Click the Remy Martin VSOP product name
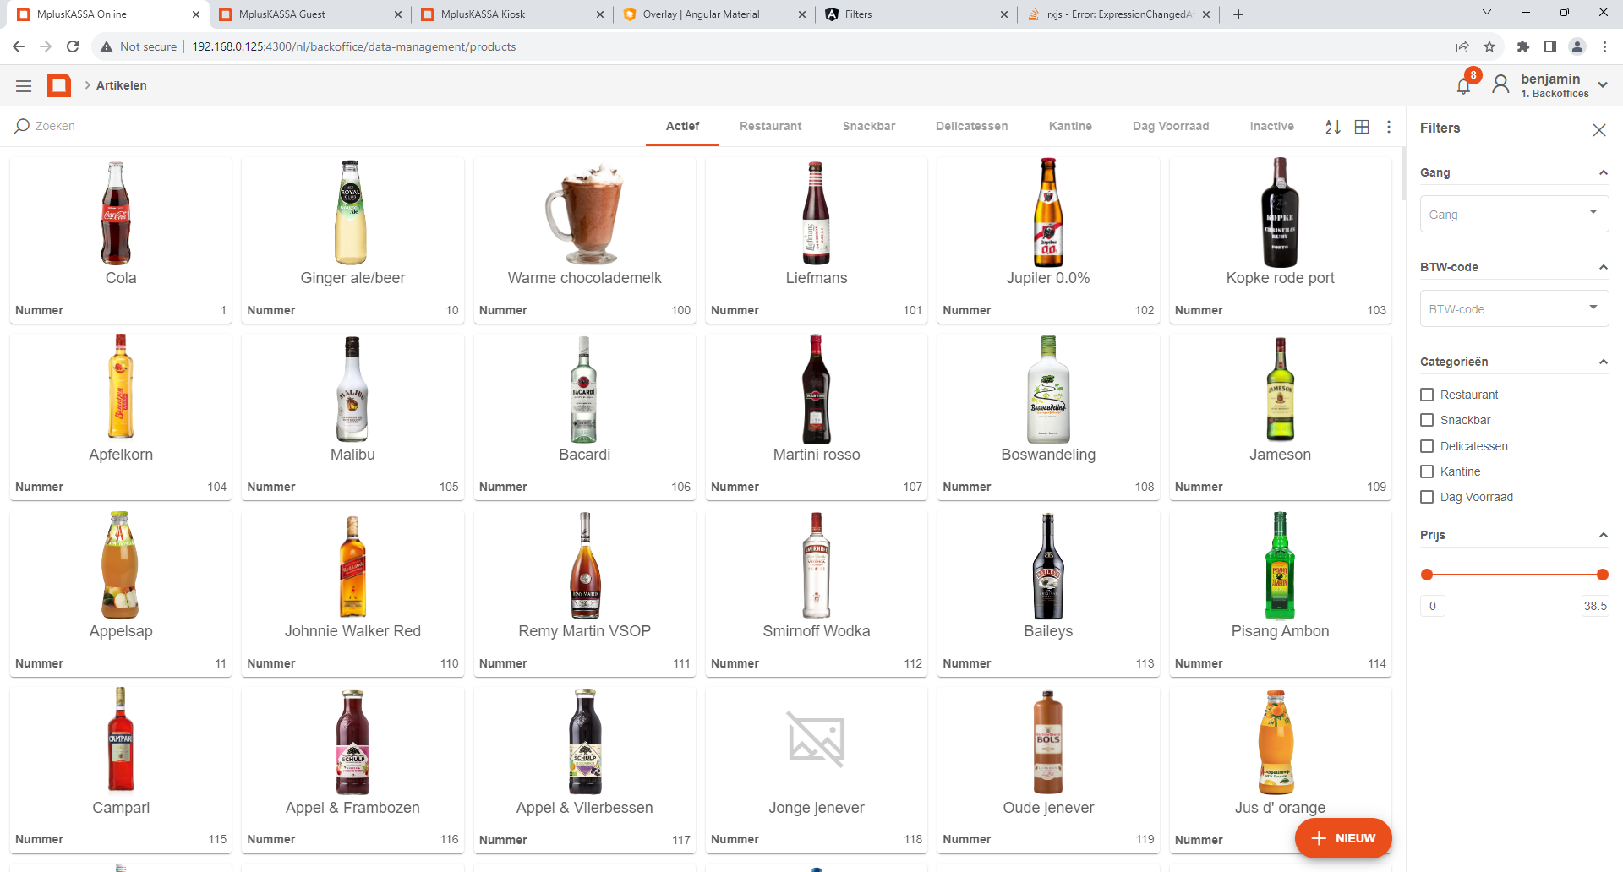The image size is (1623, 872). [584, 631]
